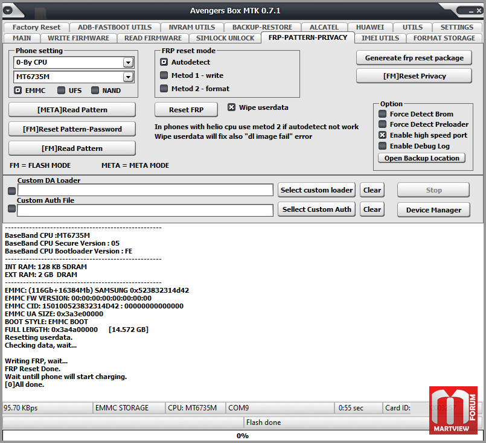This screenshot has width=486, height=443.
Task: Click Genereate frp reset package button
Action: pyautogui.click(x=414, y=58)
